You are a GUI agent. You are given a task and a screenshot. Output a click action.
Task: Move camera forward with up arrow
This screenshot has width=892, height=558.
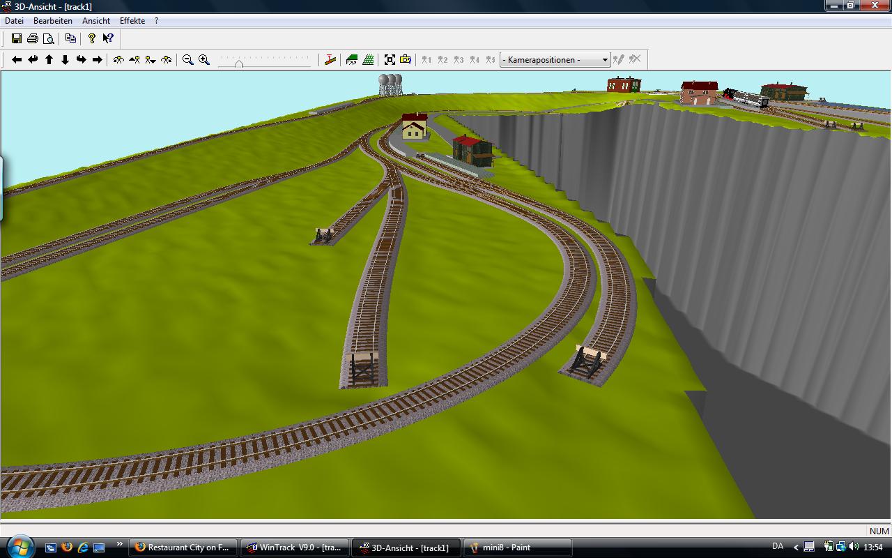point(49,60)
